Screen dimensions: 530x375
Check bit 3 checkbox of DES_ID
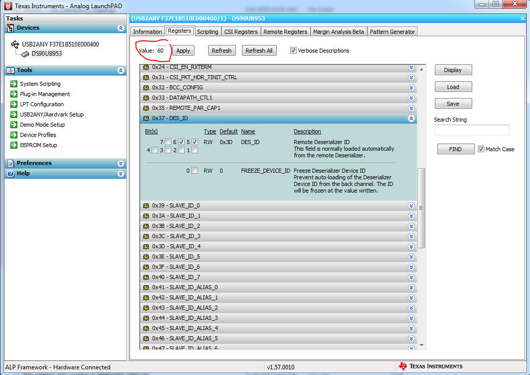168,150
